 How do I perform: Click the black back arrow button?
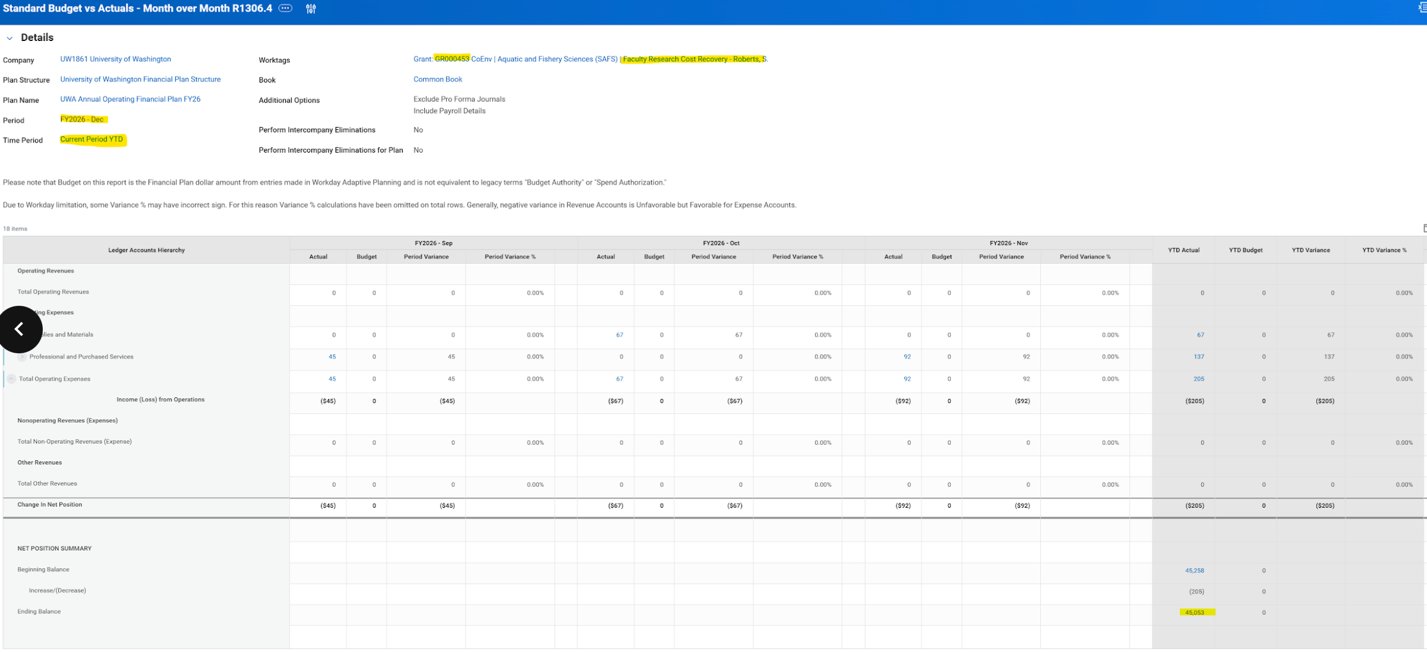tap(20, 329)
